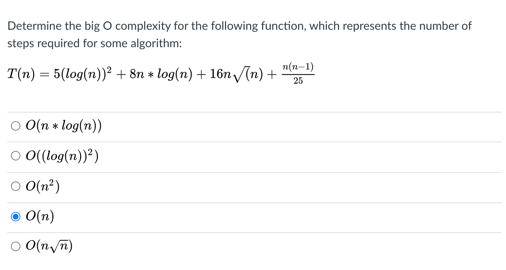The image size is (506, 270).
Task: Click the O(n * log(n)) answer label
Action: [x=64, y=126]
